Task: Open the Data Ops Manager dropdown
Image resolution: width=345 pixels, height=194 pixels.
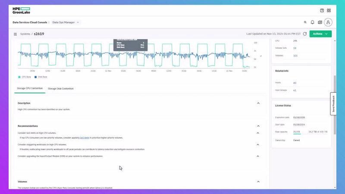Action: pos(66,22)
